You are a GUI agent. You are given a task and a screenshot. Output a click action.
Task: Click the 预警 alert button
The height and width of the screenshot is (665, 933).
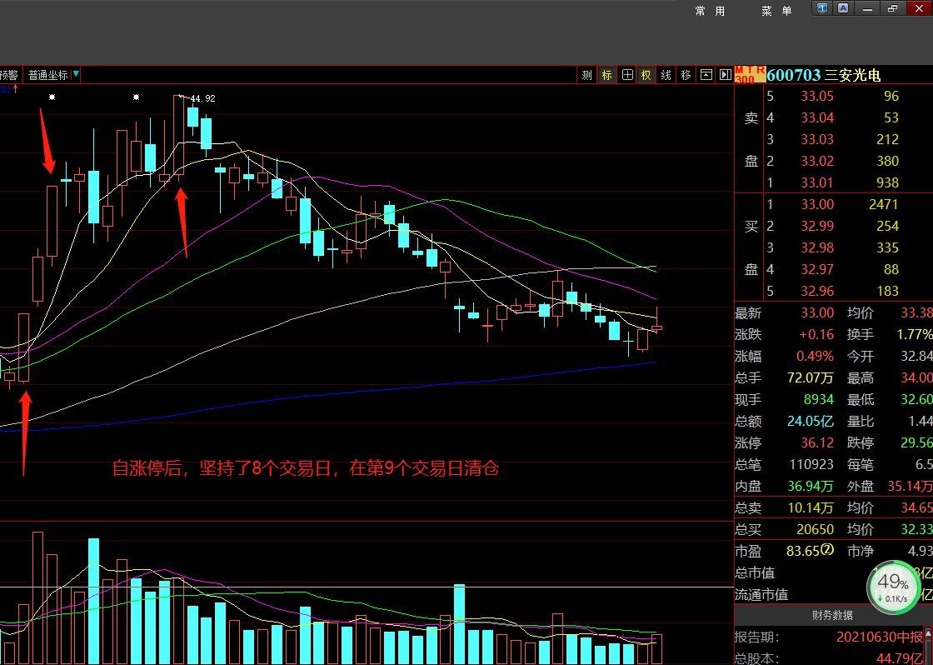click(8, 75)
